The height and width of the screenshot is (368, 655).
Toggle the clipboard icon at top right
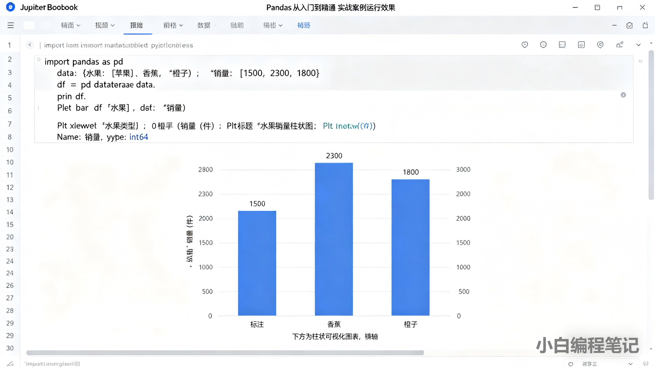(645, 25)
